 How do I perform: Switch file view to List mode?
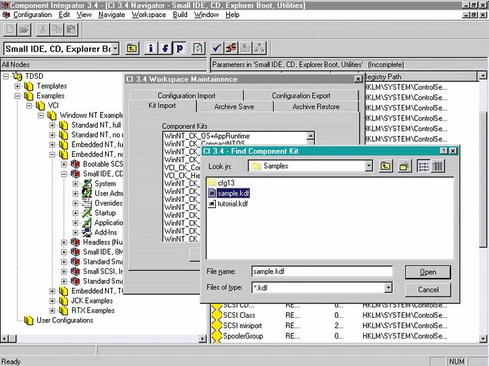[x=424, y=166]
